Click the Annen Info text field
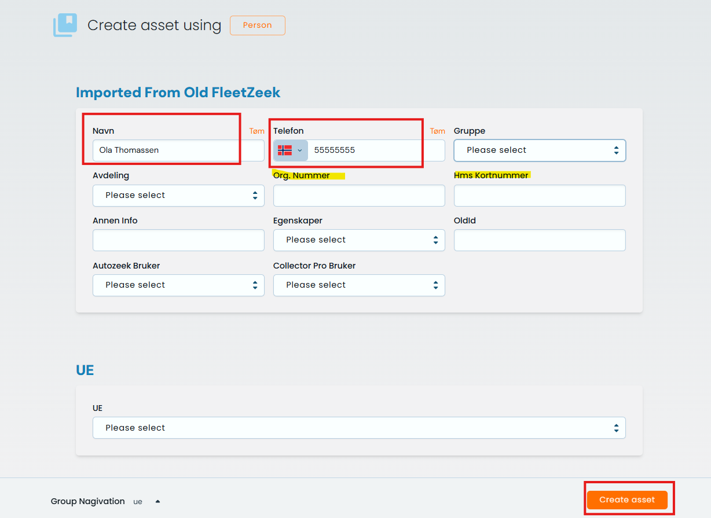The image size is (711, 518). (178, 240)
